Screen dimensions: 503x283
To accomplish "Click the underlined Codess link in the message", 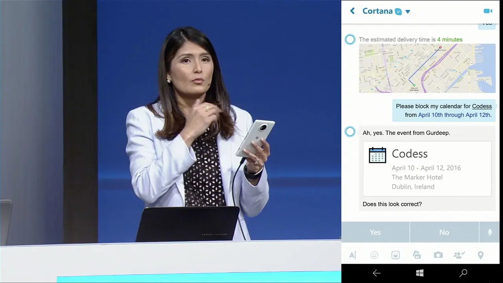I will pyautogui.click(x=482, y=106).
